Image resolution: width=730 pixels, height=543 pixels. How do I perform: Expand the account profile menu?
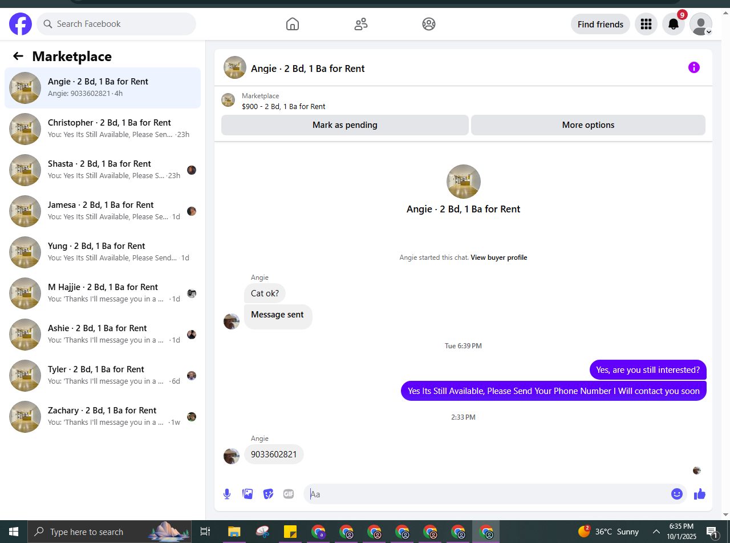coord(701,24)
